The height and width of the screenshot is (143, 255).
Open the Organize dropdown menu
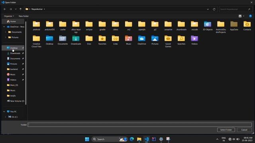click(x=9, y=16)
